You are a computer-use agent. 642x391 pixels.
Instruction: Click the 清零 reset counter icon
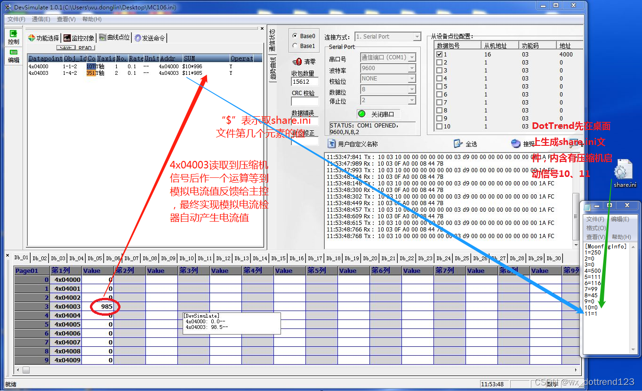click(x=297, y=62)
